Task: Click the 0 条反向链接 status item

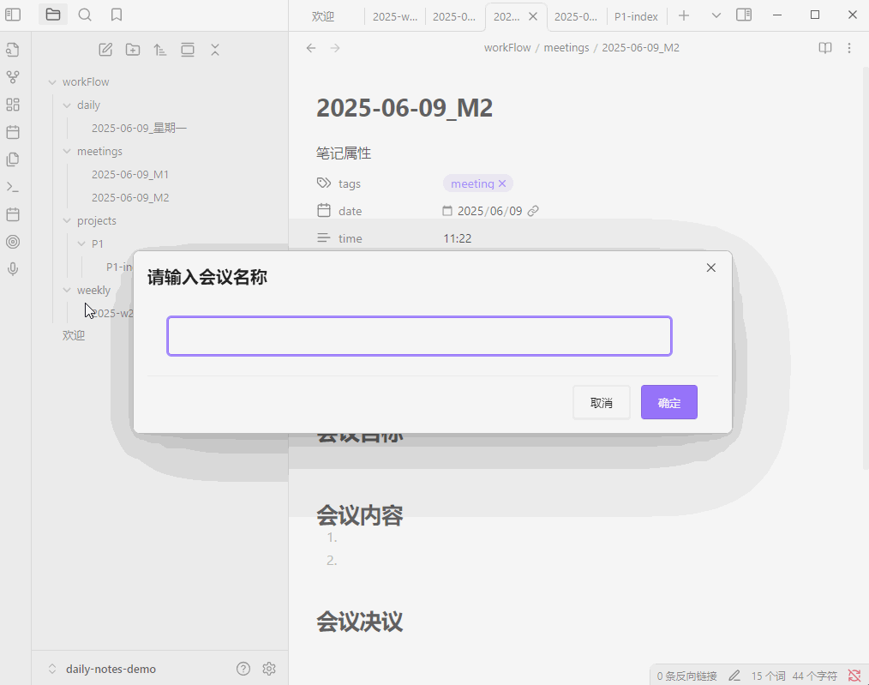Action: click(686, 676)
